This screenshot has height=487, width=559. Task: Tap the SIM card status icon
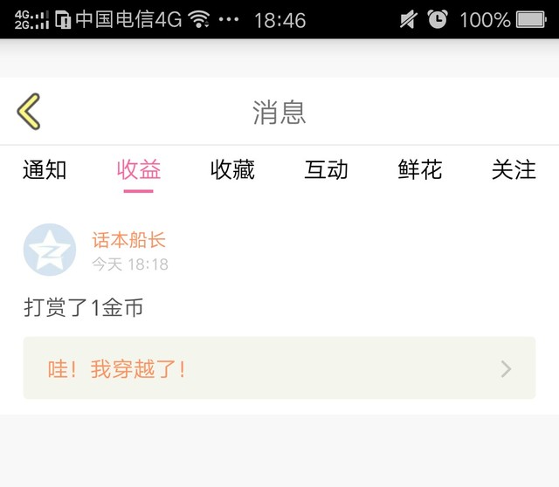click(63, 19)
